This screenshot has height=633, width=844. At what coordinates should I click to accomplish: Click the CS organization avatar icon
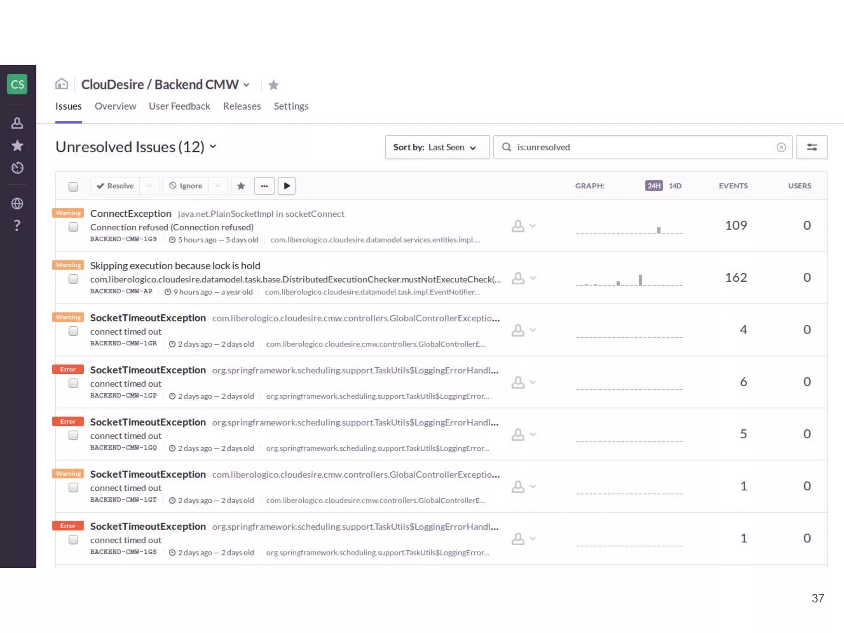[17, 84]
